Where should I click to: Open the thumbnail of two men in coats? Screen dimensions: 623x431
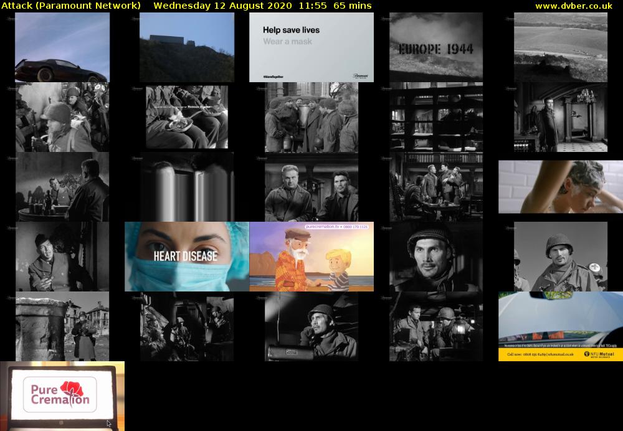[311, 187]
